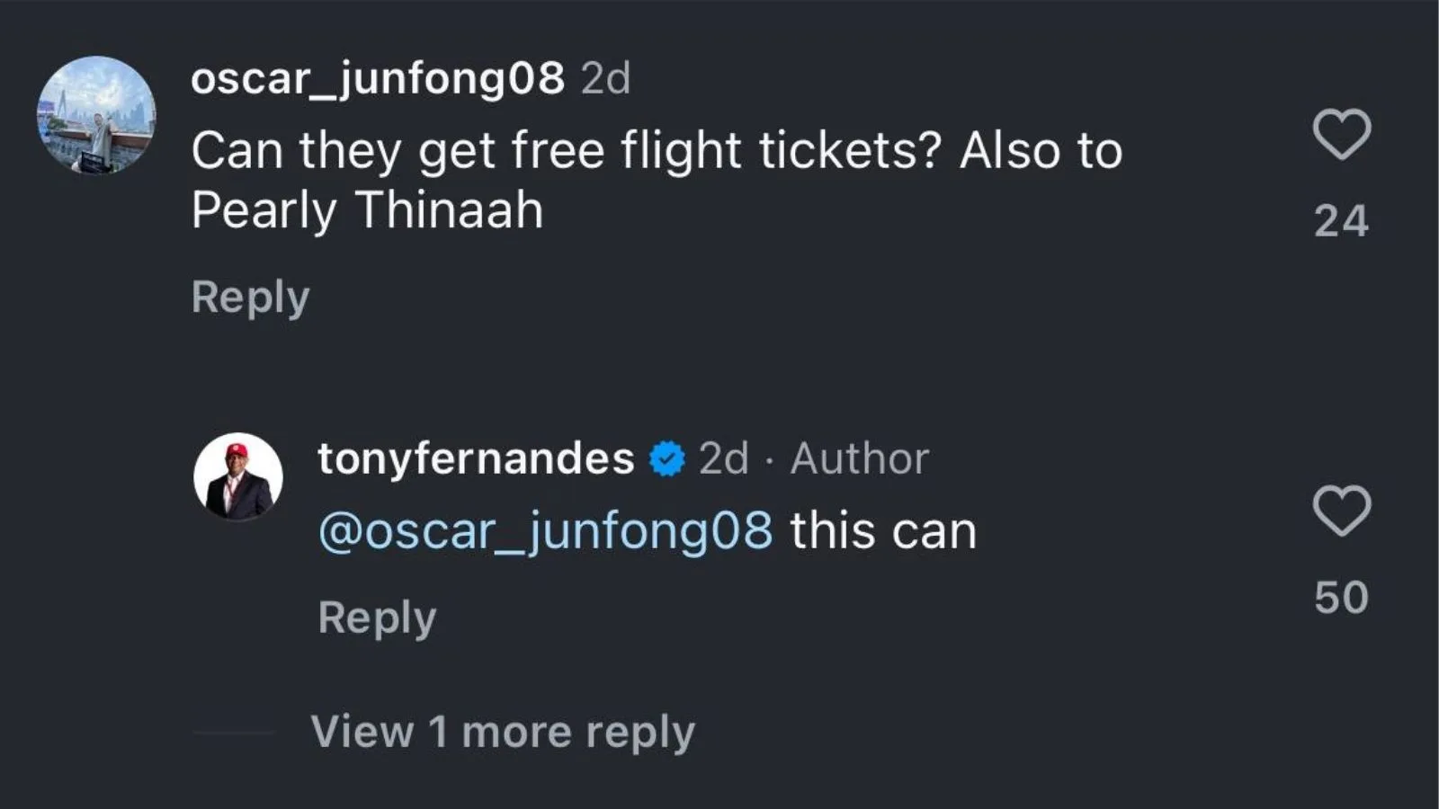Click the line left of View 1 more reply
This screenshot has width=1439, height=809.
click(x=233, y=733)
